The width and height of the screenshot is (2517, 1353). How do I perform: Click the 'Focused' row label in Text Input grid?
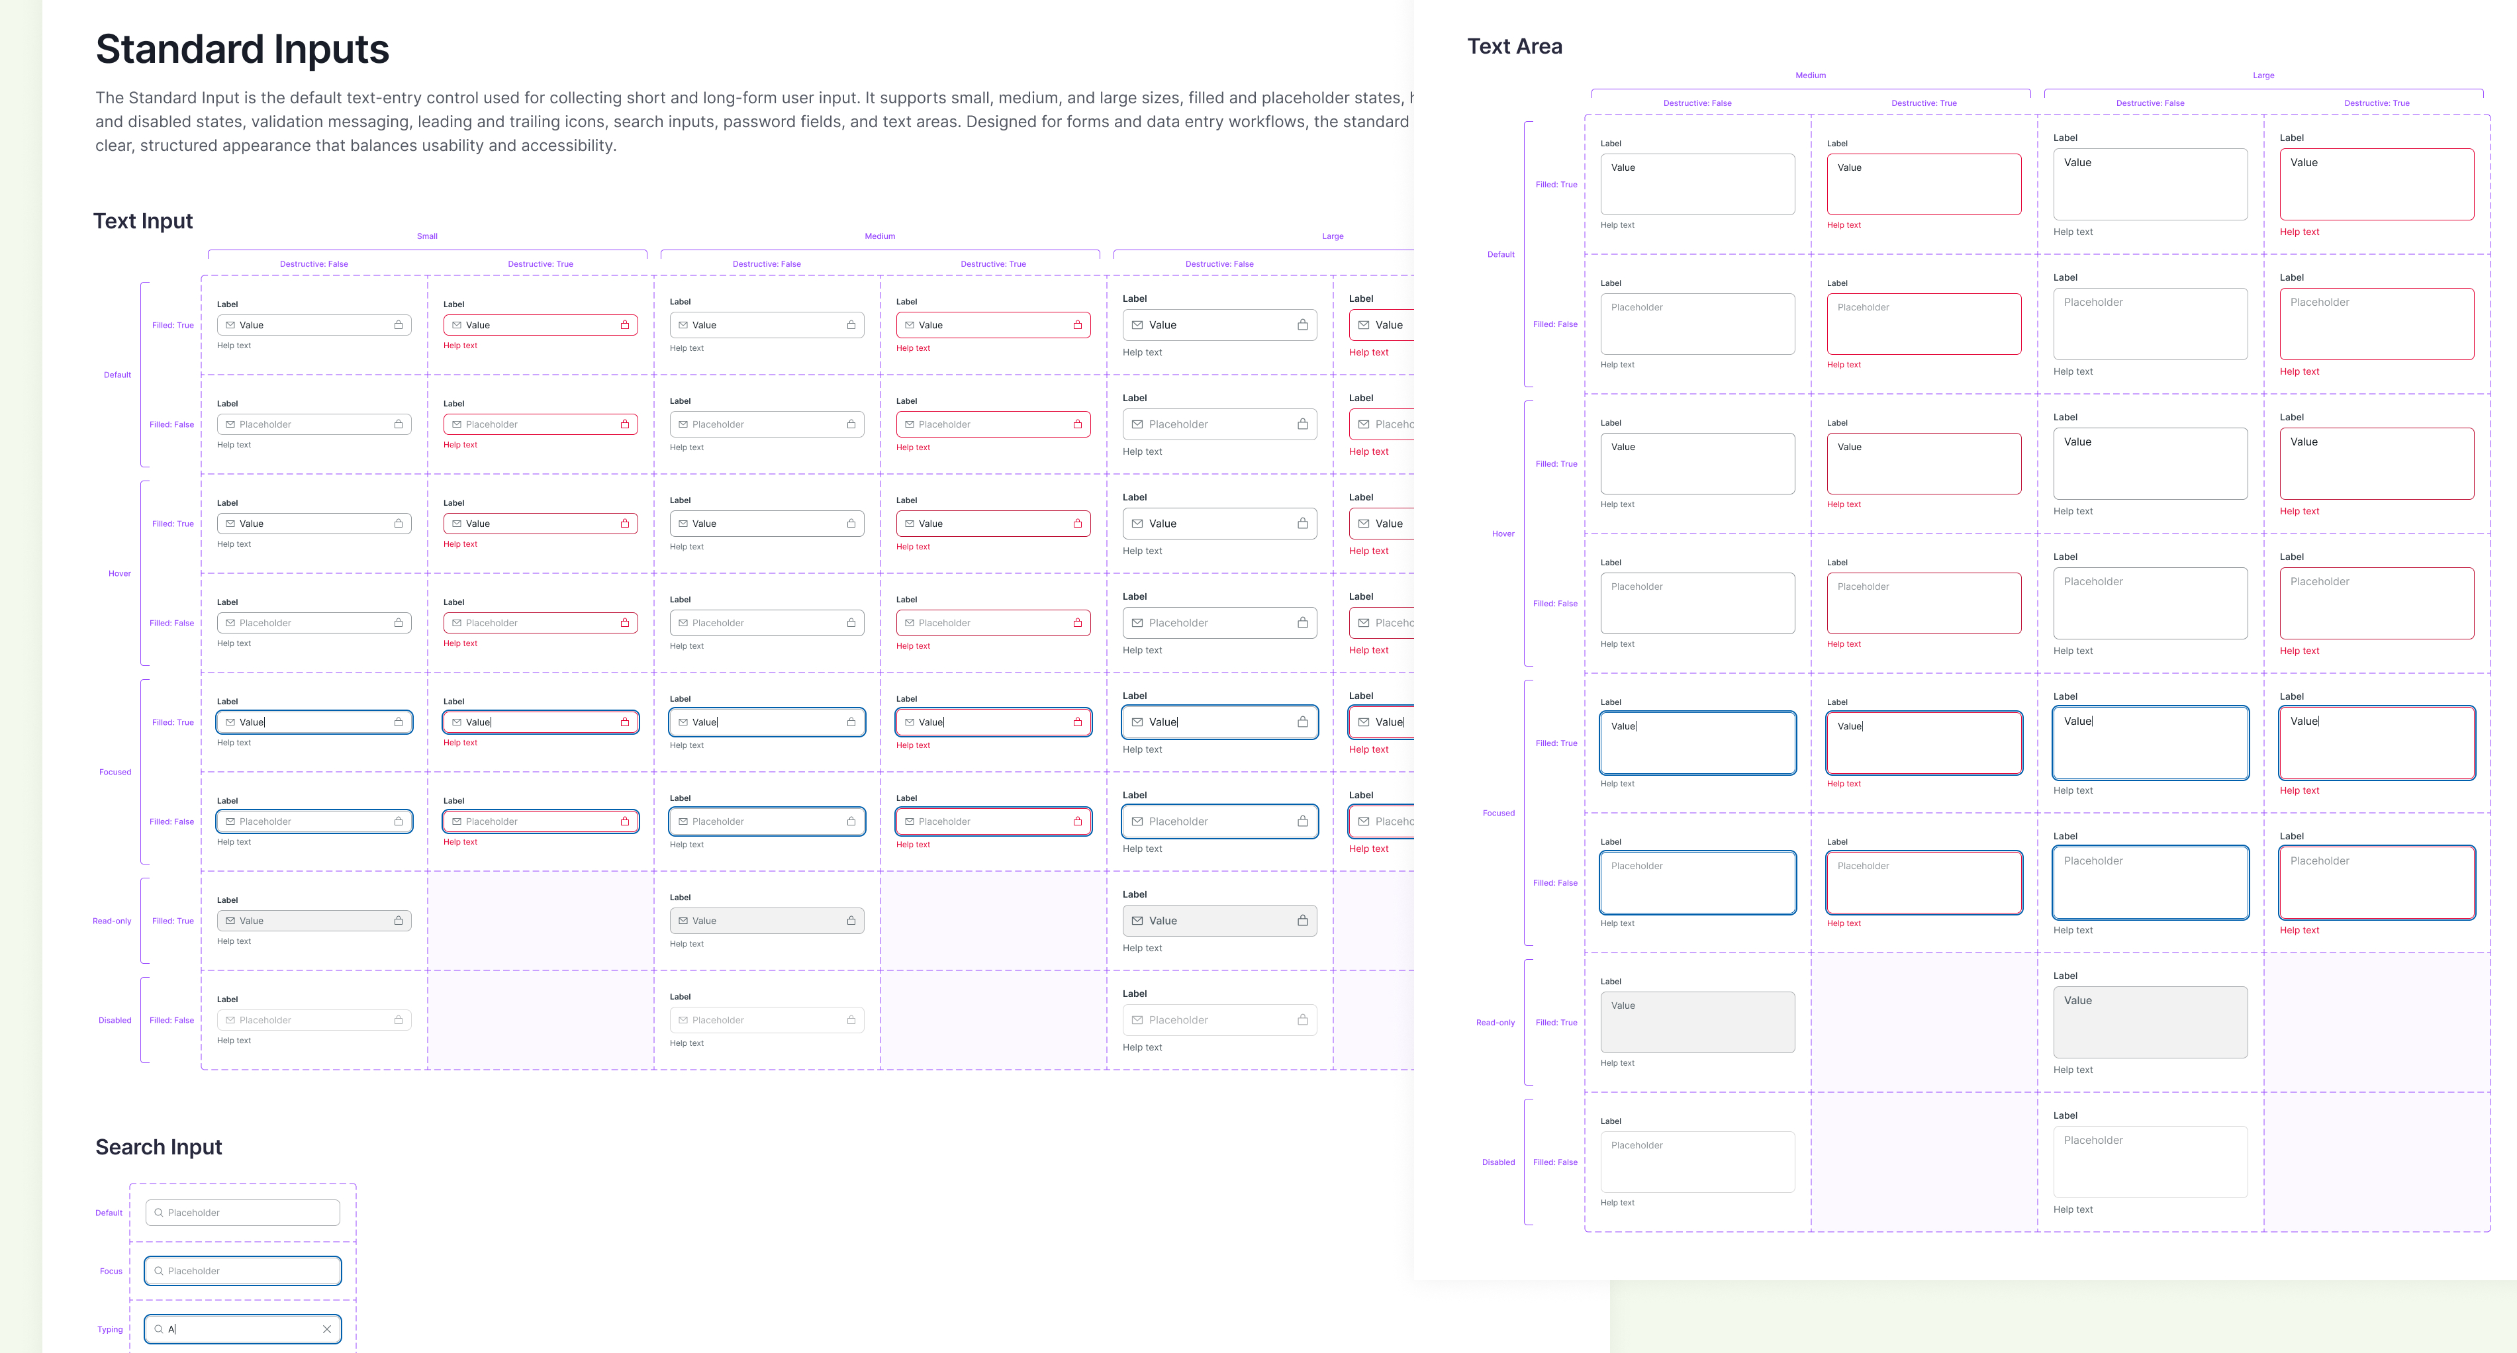pos(115,772)
